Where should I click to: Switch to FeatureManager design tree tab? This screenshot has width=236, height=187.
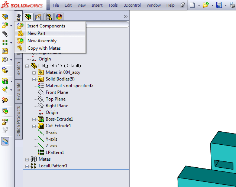tap(28, 17)
